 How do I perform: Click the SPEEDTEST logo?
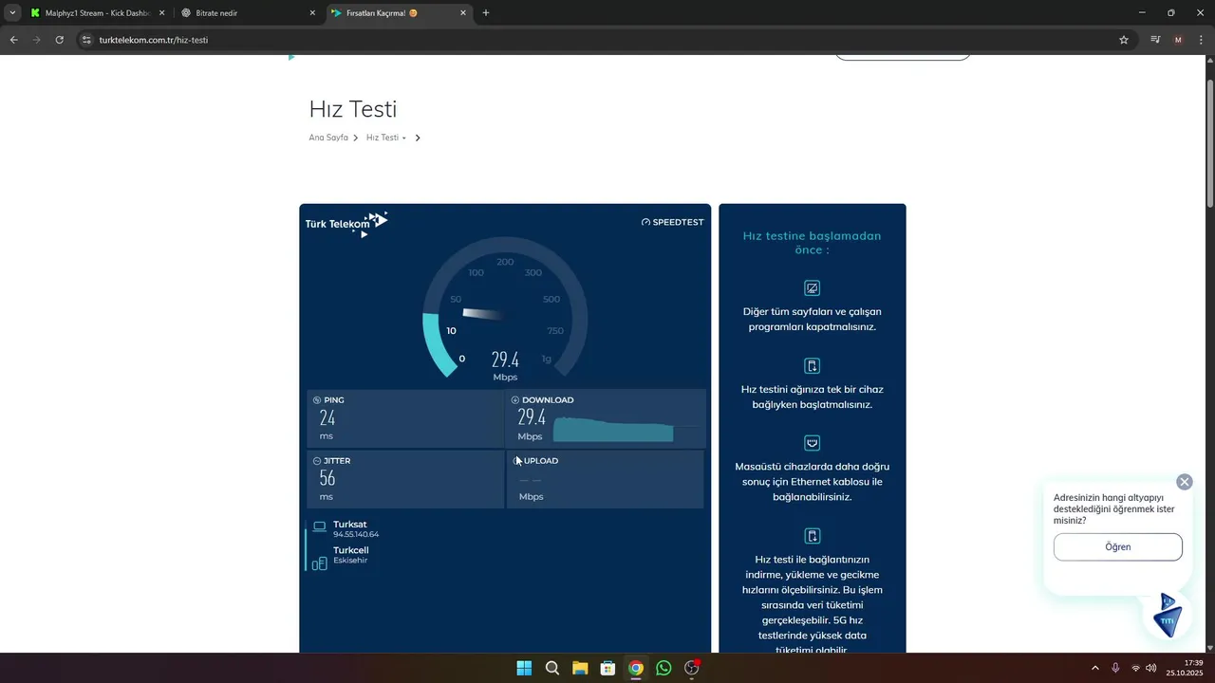pos(673,222)
